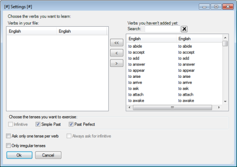
Task: Click the vertical scrollbar thumb in verb list
Action: (x=225, y=44)
